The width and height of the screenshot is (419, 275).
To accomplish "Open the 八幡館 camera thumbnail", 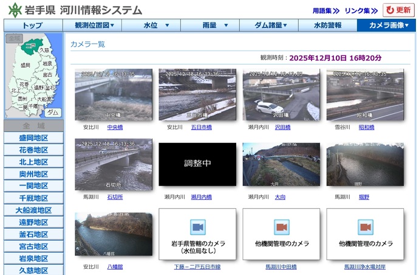I will point(114,234).
